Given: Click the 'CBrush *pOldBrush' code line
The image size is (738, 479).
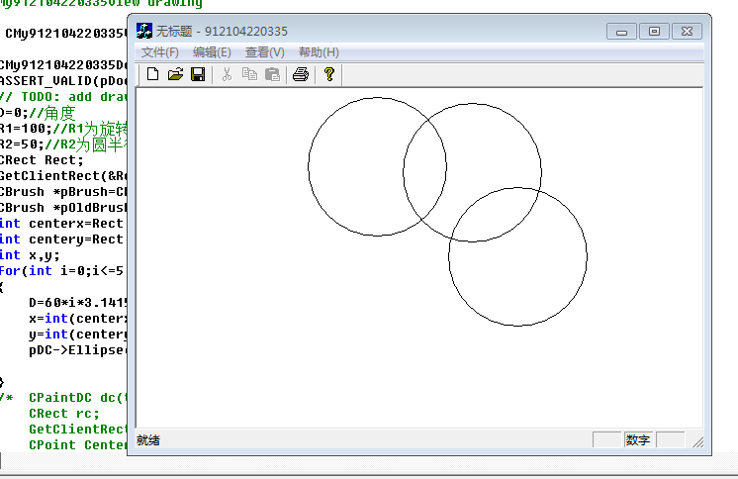Looking at the screenshot, I should point(63,208).
